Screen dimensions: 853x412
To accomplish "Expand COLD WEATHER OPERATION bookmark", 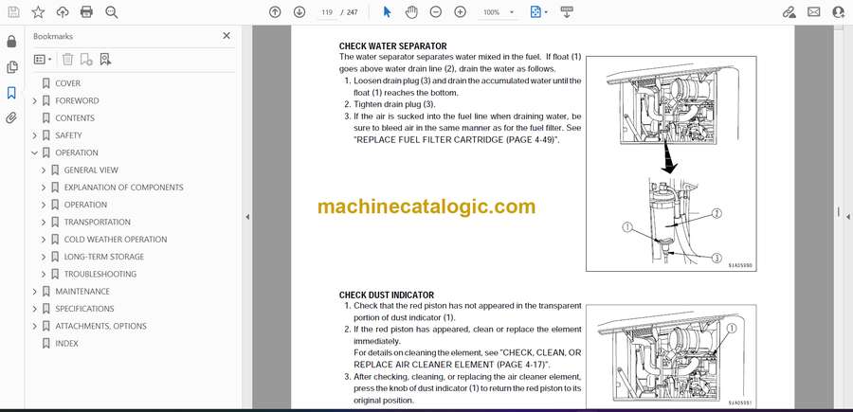I will (44, 240).
